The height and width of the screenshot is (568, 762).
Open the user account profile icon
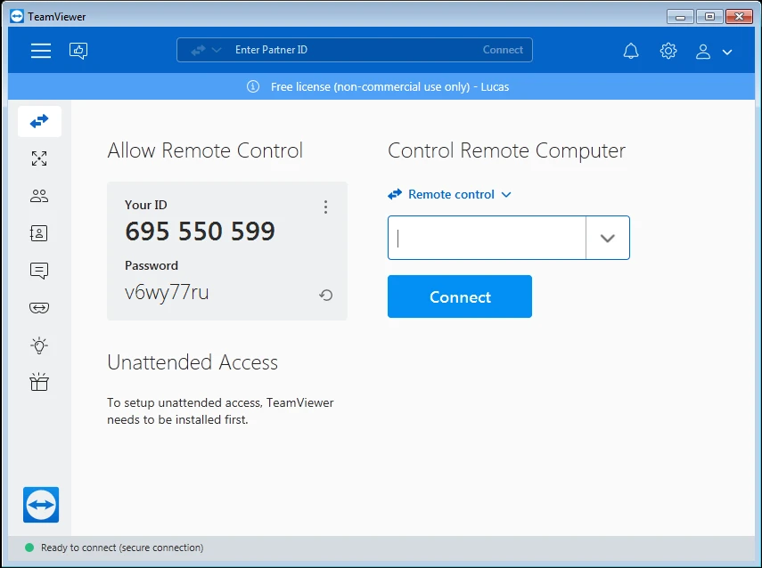point(702,51)
